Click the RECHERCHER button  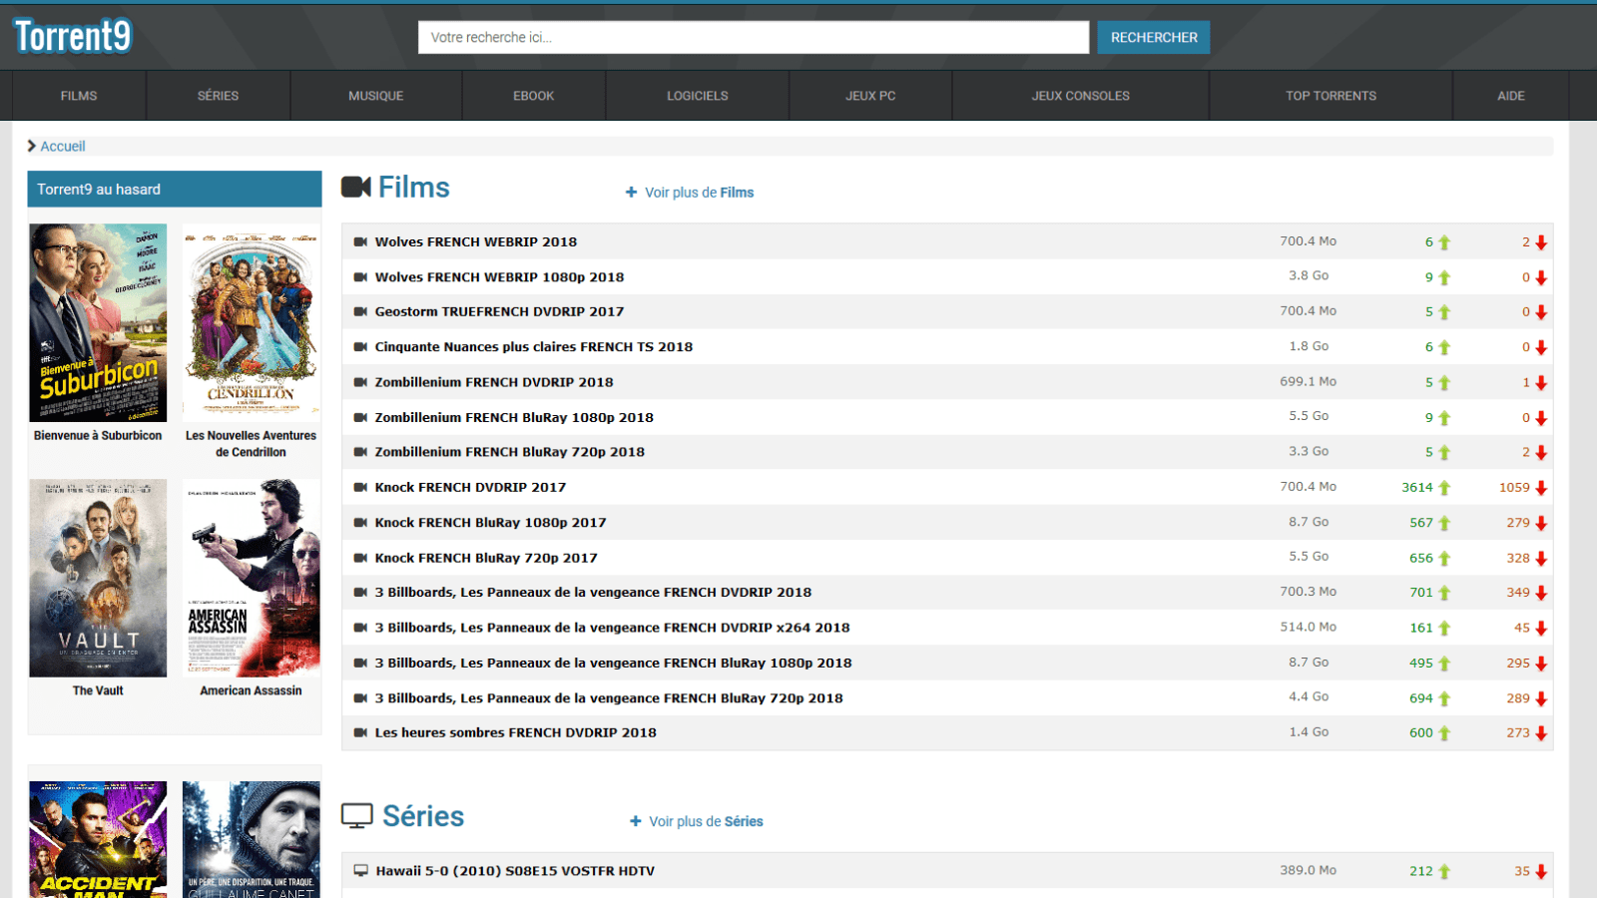pos(1154,37)
